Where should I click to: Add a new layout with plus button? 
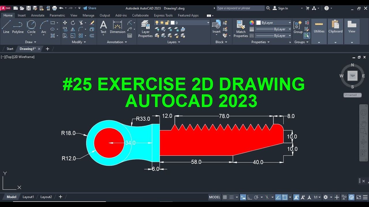60,197
